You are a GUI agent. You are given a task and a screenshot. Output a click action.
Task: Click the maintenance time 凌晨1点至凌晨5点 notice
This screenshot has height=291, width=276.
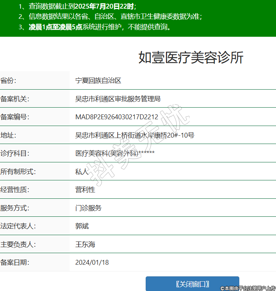55,27
